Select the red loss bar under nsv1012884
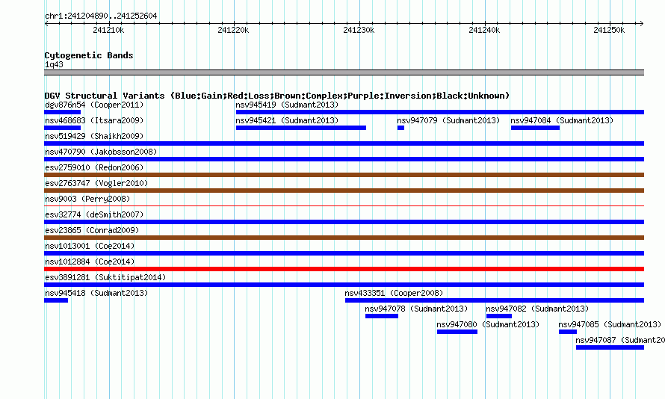 point(344,269)
